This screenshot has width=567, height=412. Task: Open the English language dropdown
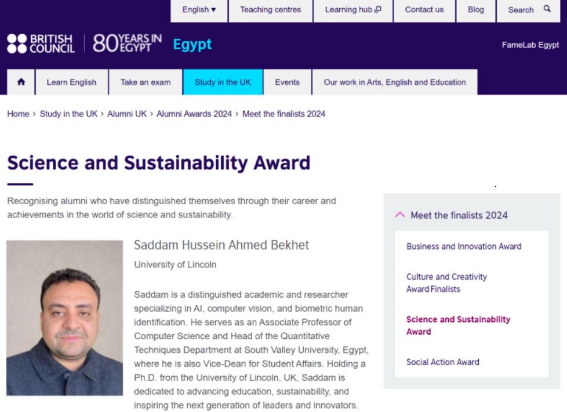[x=199, y=10]
